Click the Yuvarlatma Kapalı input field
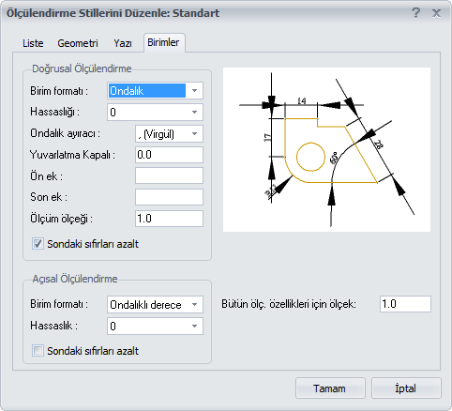The width and height of the screenshot is (452, 411). 169,155
